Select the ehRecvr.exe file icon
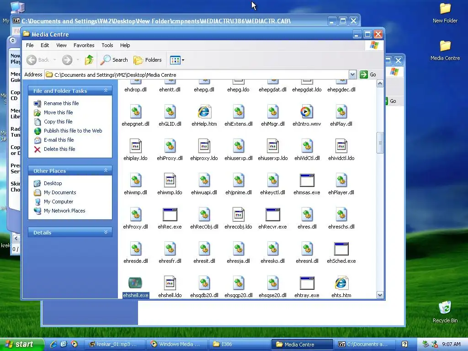The width and height of the screenshot is (468, 351). coord(272,215)
